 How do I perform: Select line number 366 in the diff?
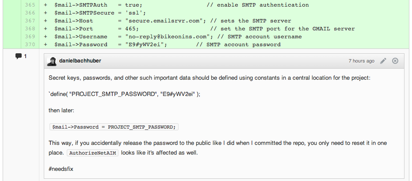coord(30,13)
